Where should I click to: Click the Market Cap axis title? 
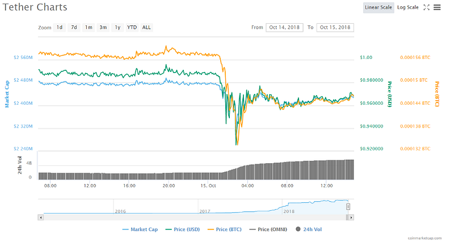point(7,94)
